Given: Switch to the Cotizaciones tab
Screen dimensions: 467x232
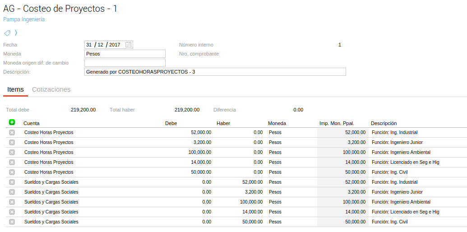Looking at the screenshot, I should tap(51, 89).
